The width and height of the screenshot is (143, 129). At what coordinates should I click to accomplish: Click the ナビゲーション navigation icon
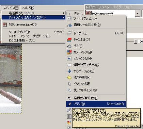(69, 71)
